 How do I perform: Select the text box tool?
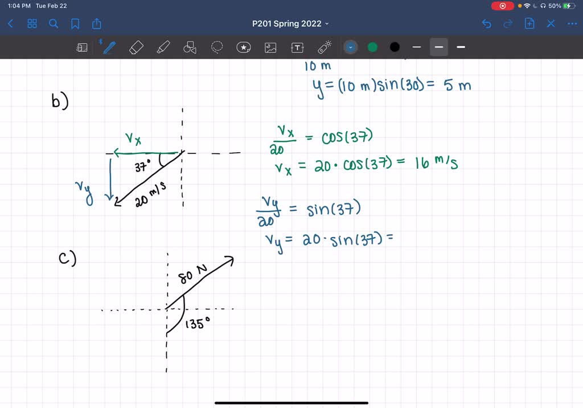(x=297, y=47)
